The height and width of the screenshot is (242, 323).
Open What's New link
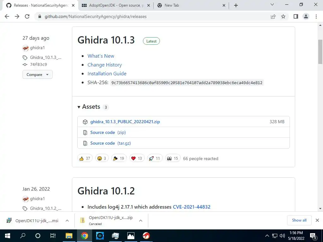pos(101,56)
